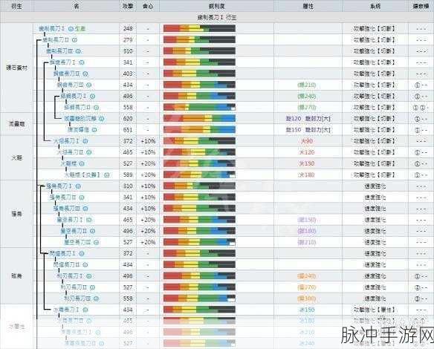Click the 火150 element value
The height and width of the screenshot is (349, 434).
click(307, 163)
